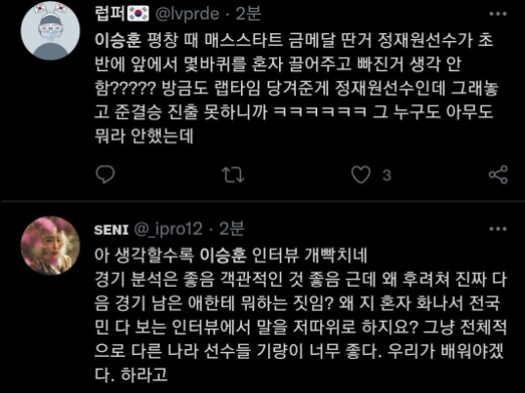525x393 pixels.
Task: Retweet the tweet by @lvprde
Action: tap(233, 175)
